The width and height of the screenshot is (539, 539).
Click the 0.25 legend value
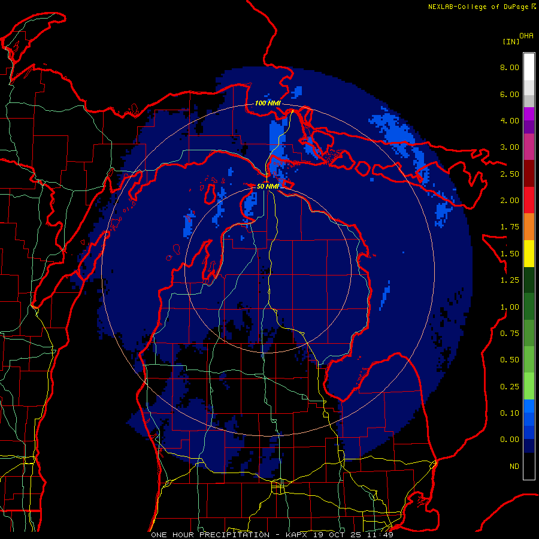(510, 387)
